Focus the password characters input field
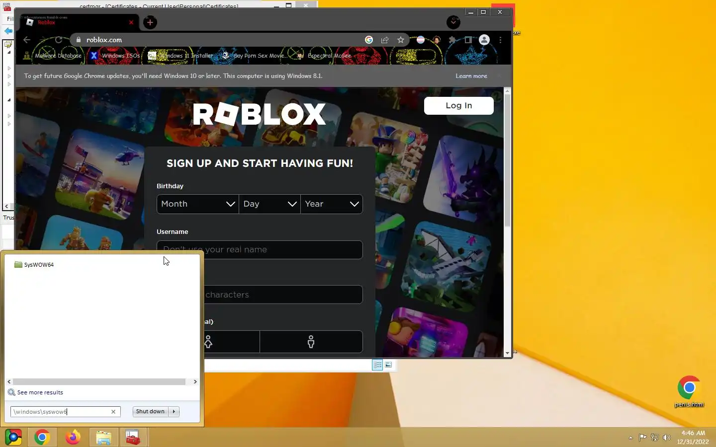This screenshot has width=716, height=447. click(282, 295)
